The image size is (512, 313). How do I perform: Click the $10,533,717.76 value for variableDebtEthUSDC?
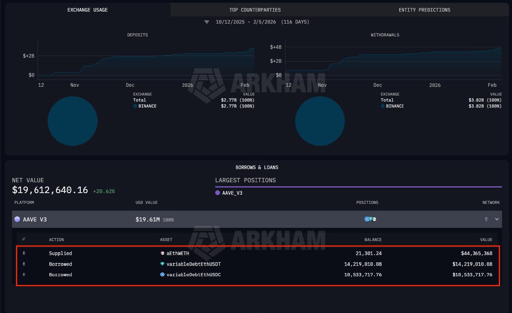[x=472, y=275]
